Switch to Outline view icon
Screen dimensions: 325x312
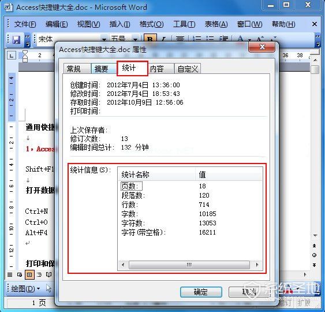coord(39,275)
